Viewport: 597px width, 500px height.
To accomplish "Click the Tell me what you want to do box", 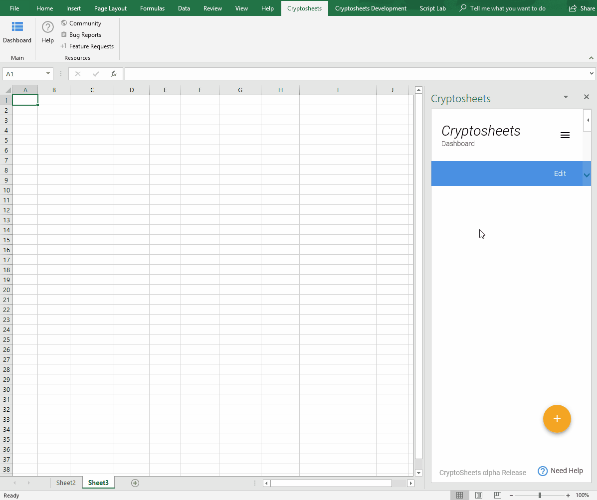I will point(508,8).
